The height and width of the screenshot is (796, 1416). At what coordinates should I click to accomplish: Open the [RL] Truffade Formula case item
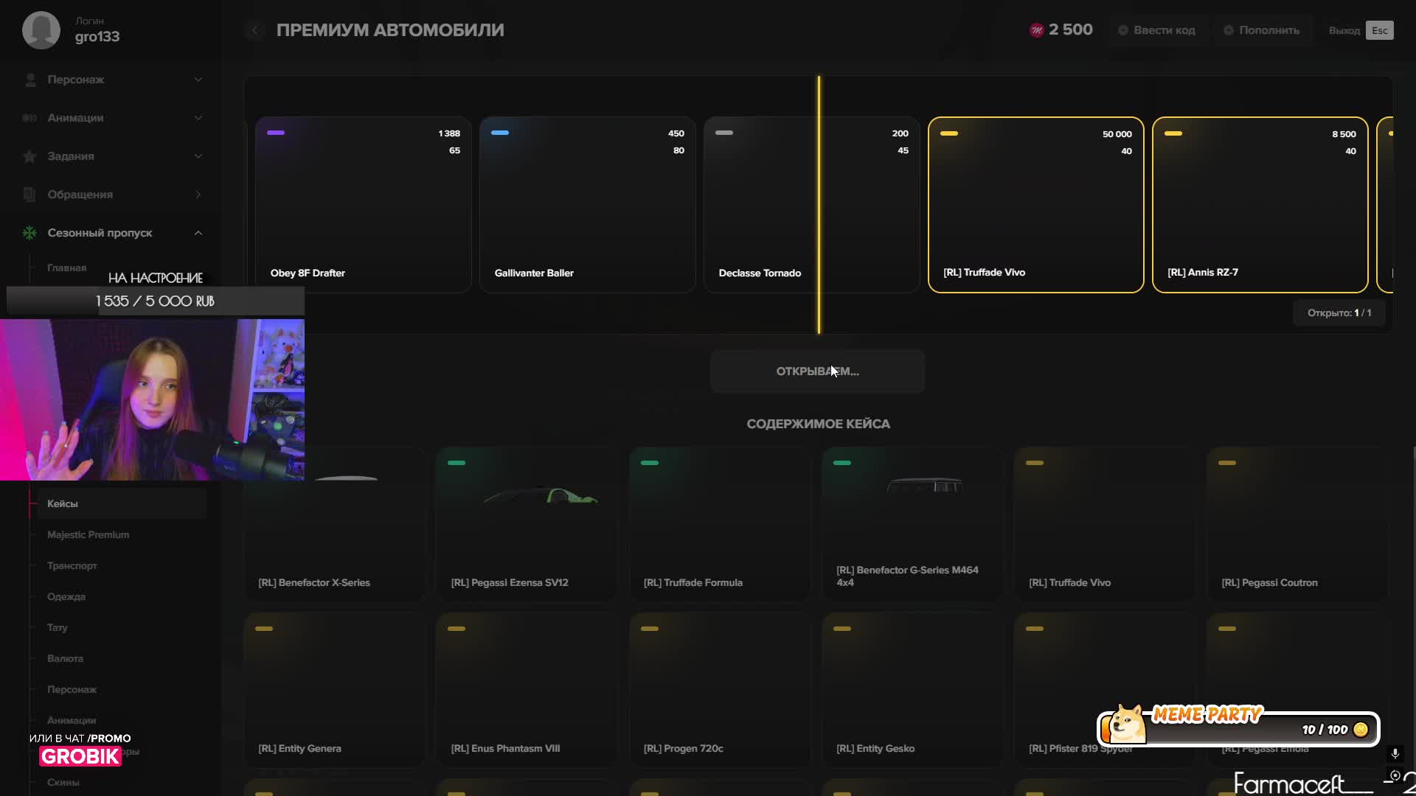[x=719, y=524]
